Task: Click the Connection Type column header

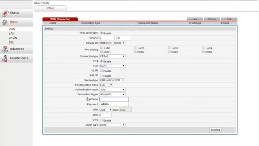Action: tap(91, 23)
